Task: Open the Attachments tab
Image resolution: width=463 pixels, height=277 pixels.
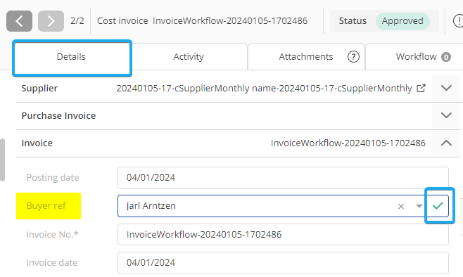Action: click(x=306, y=57)
